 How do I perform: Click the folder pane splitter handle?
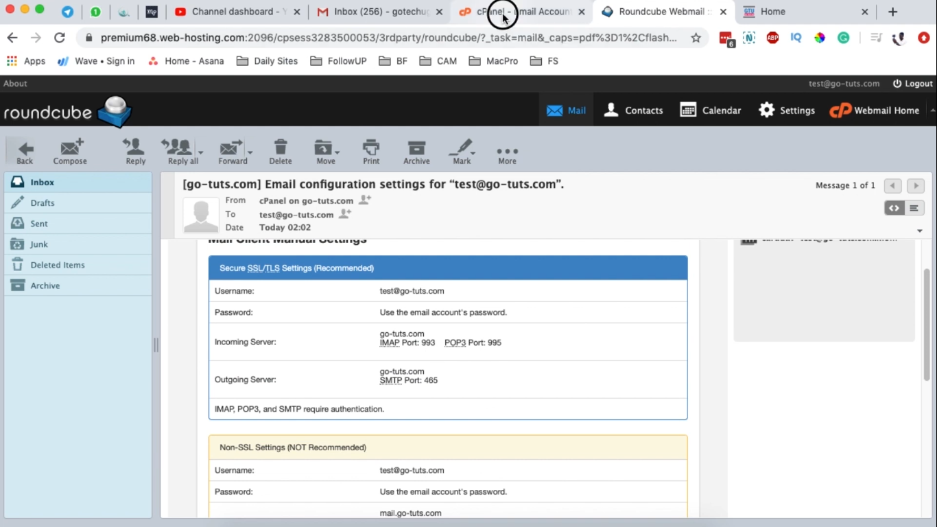click(156, 345)
